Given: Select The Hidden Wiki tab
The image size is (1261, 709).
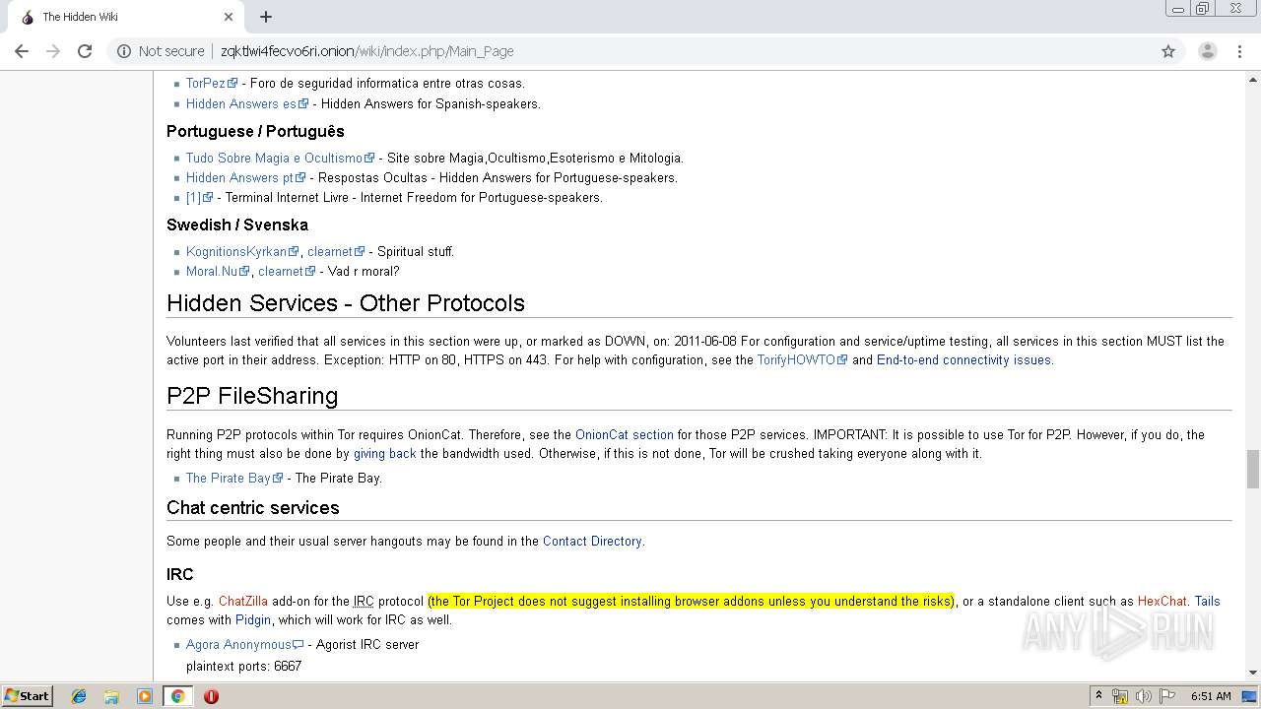Looking at the screenshot, I should pyautogui.click(x=126, y=17).
